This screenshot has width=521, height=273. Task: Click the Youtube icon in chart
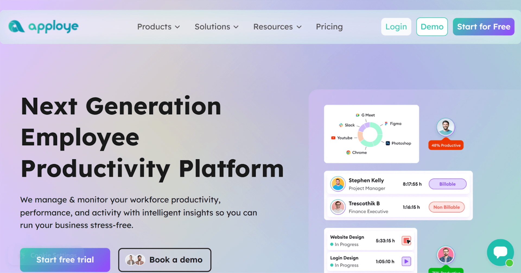pos(333,138)
